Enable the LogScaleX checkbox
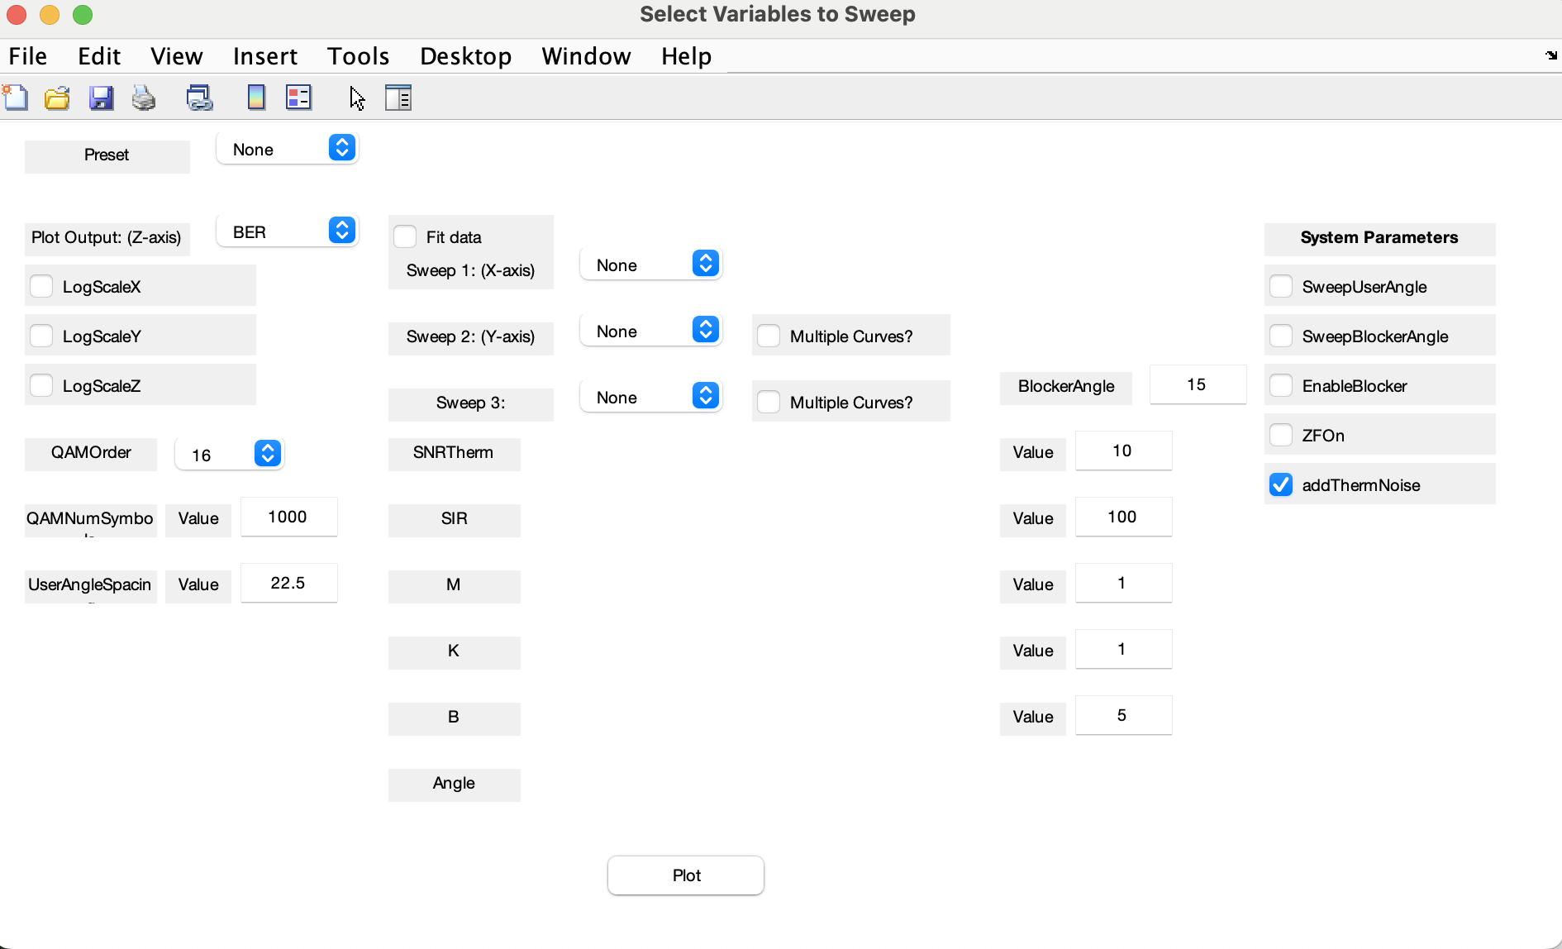This screenshot has height=949, width=1562. pos(41,287)
